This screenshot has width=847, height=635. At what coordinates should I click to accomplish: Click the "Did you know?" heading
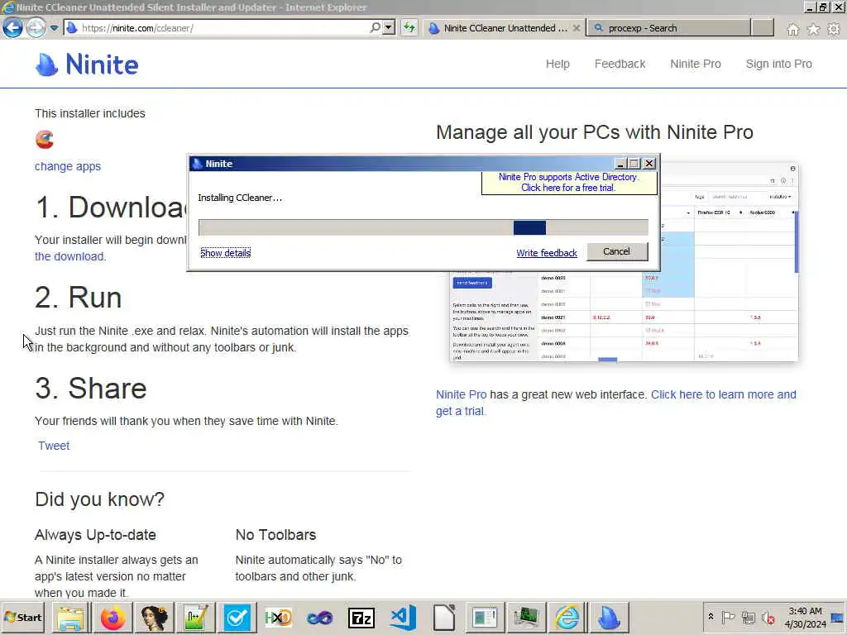tap(99, 499)
